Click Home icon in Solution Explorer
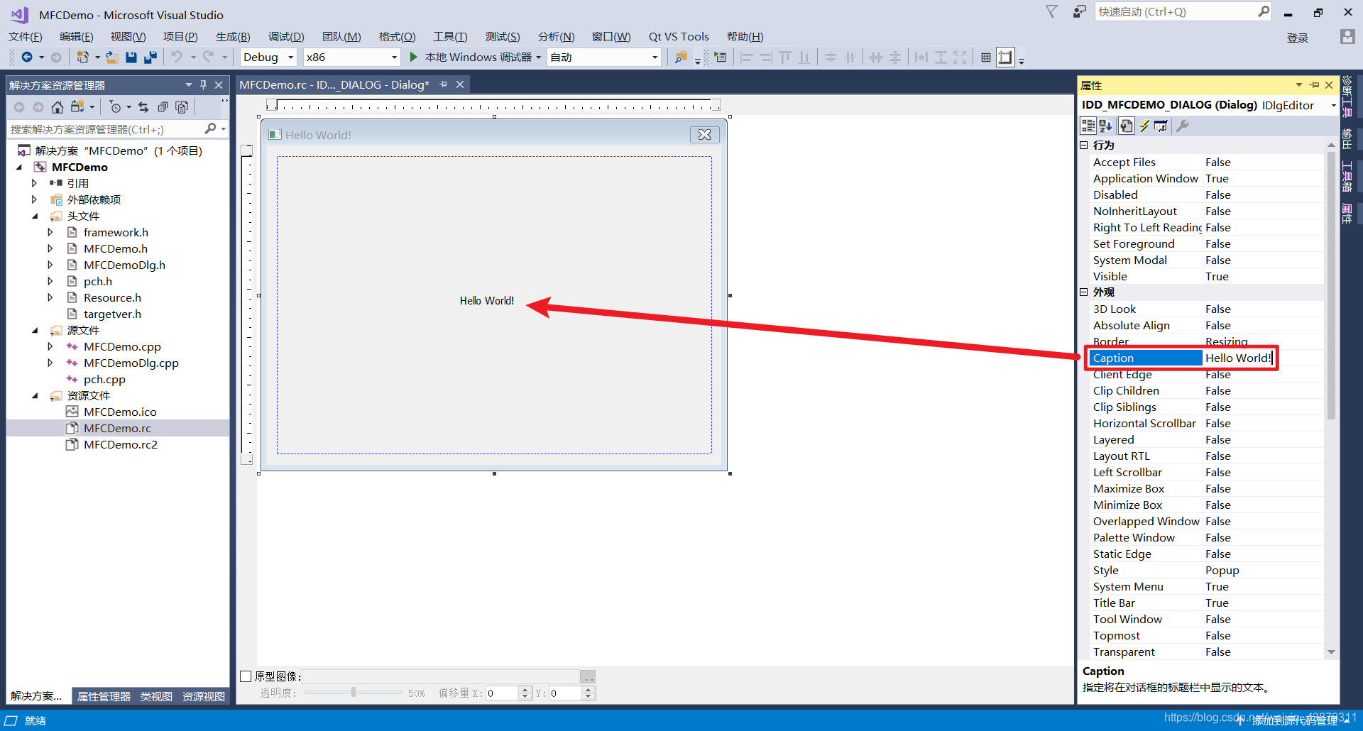1363x731 pixels. click(x=58, y=107)
